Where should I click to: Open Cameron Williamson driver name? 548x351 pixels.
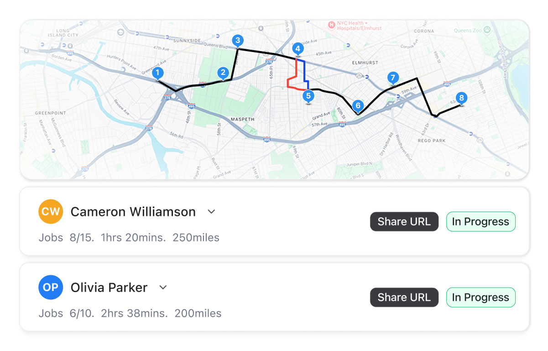tap(133, 212)
